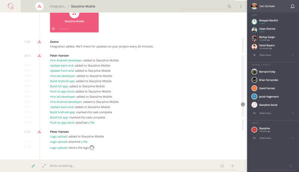Go to Integrations breadcrumb

[x=58, y=6]
